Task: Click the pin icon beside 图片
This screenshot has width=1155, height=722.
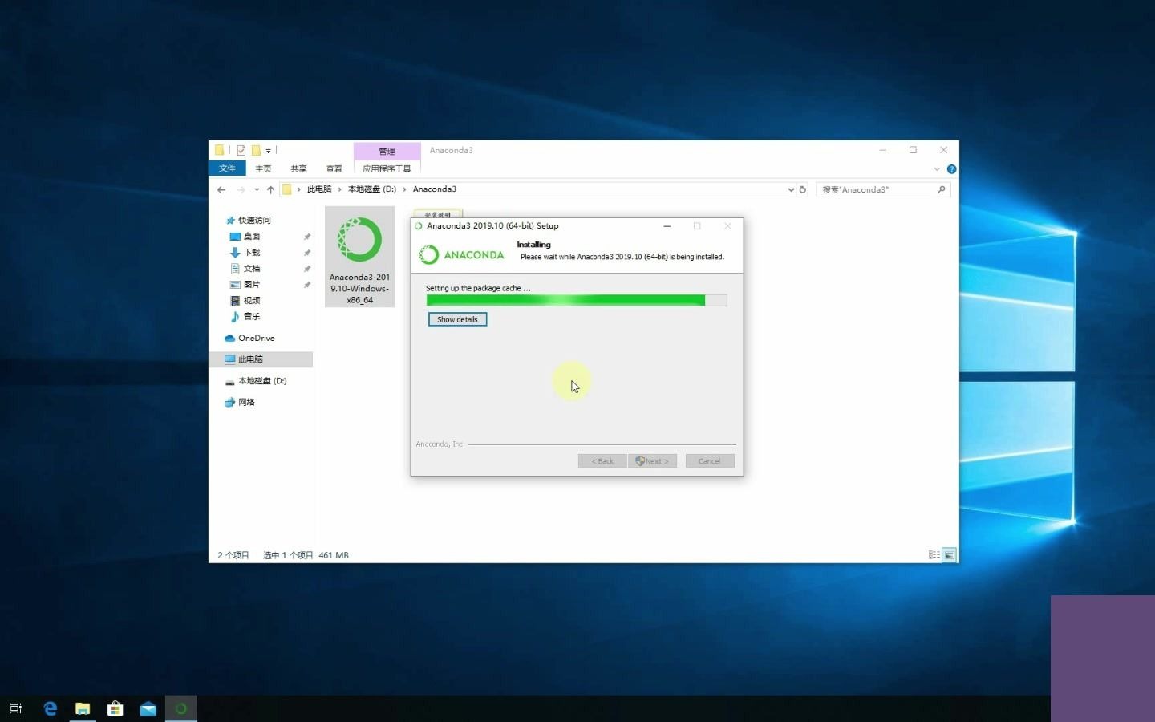Action: pyautogui.click(x=306, y=285)
